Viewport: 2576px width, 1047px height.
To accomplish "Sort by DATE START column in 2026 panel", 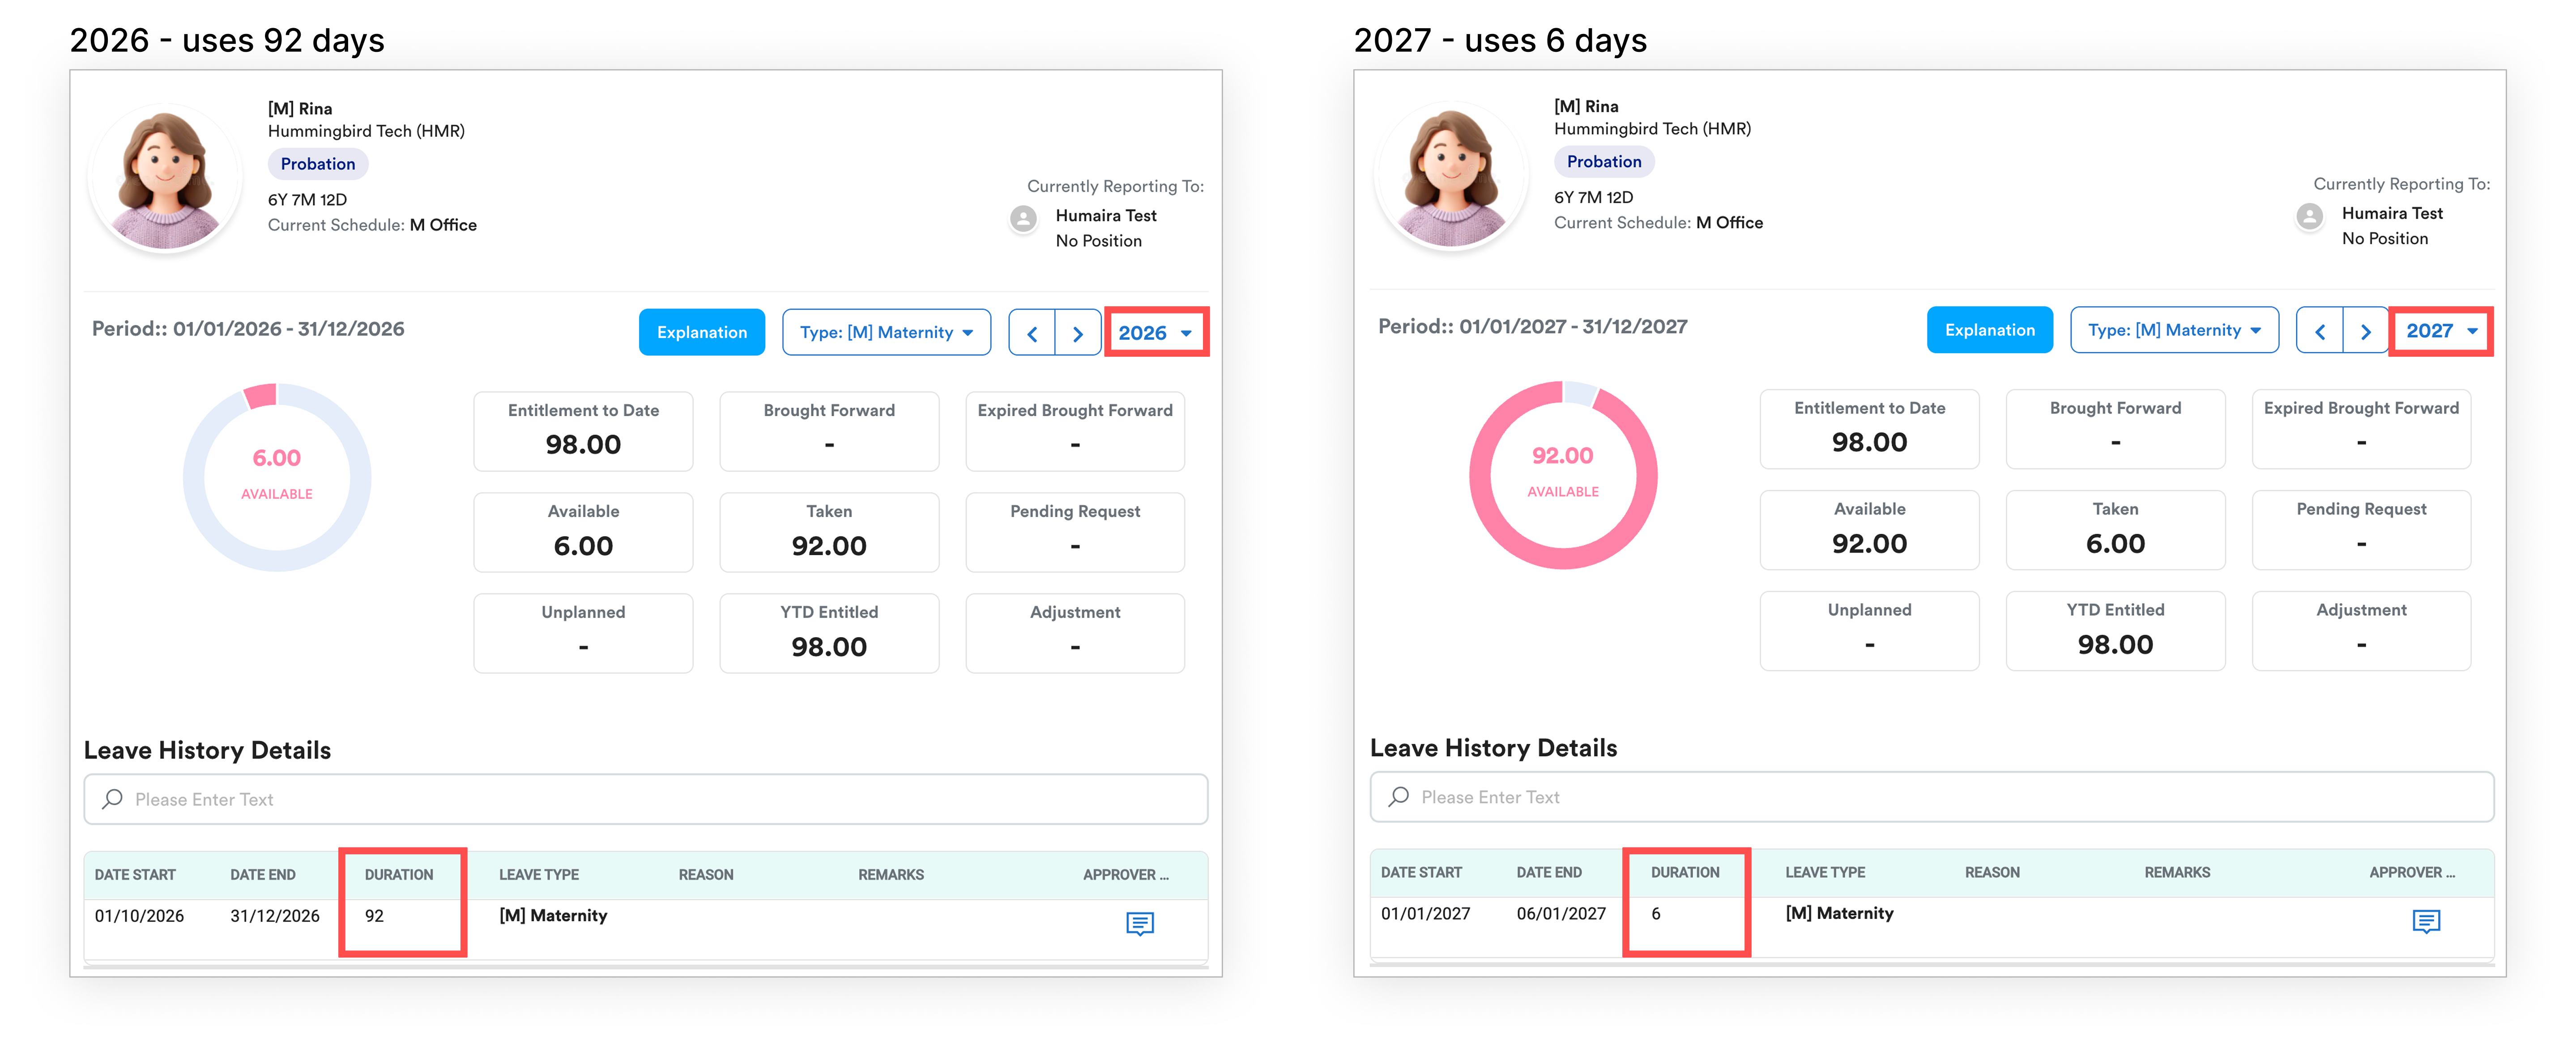I will [x=135, y=875].
